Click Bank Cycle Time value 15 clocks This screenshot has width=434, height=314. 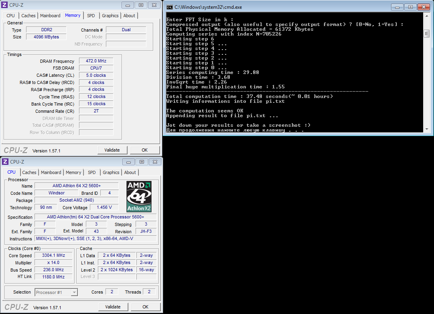tap(96, 104)
